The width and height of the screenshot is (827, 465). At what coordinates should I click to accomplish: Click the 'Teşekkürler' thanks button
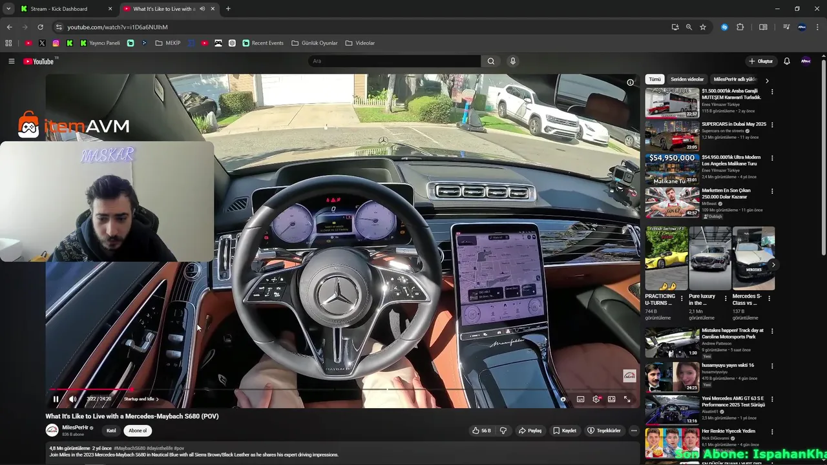(604, 431)
